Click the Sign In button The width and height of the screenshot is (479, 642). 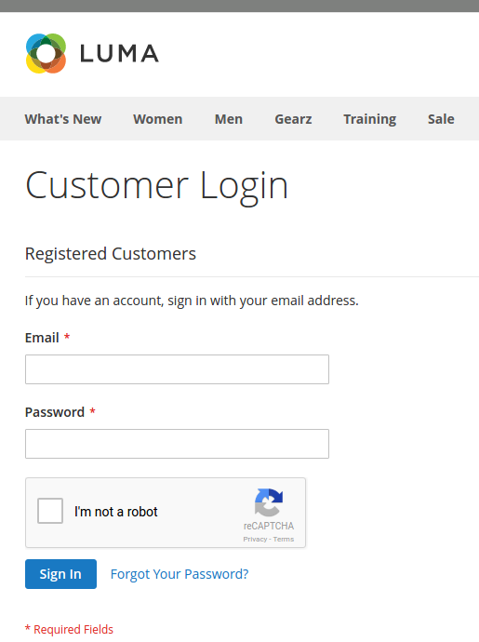pyautogui.click(x=60, y=574)
